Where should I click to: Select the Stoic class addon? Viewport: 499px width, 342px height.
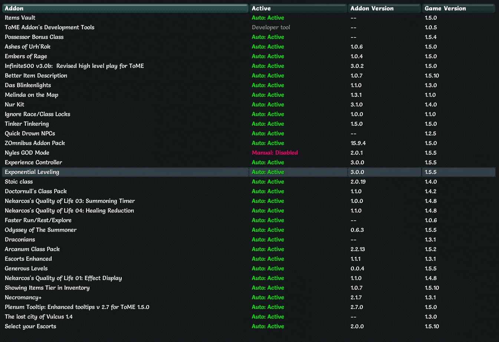(19, 182)
